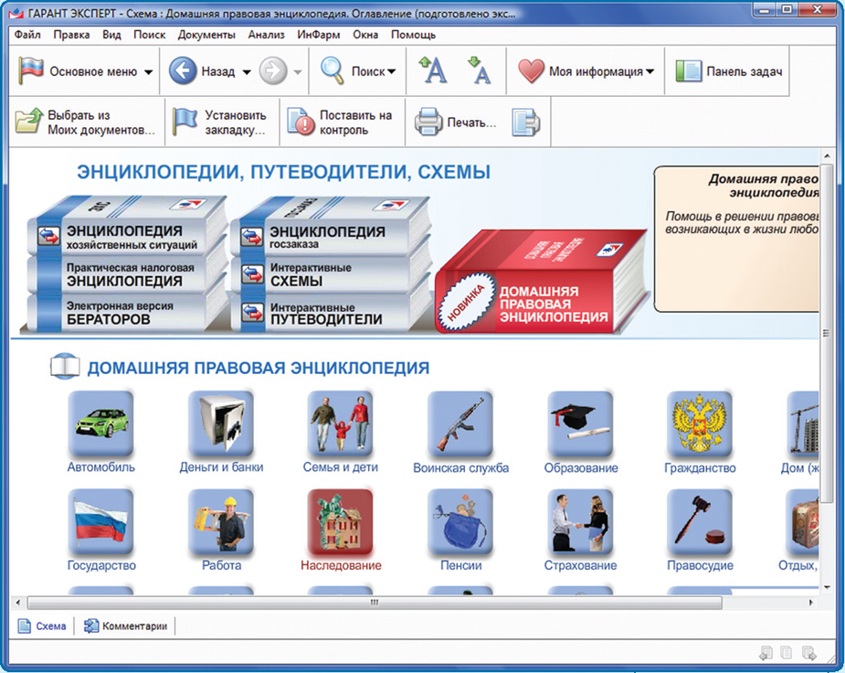Click the Пенсии purse icon
Screen dimensions: 845x673
click(460, 521)
